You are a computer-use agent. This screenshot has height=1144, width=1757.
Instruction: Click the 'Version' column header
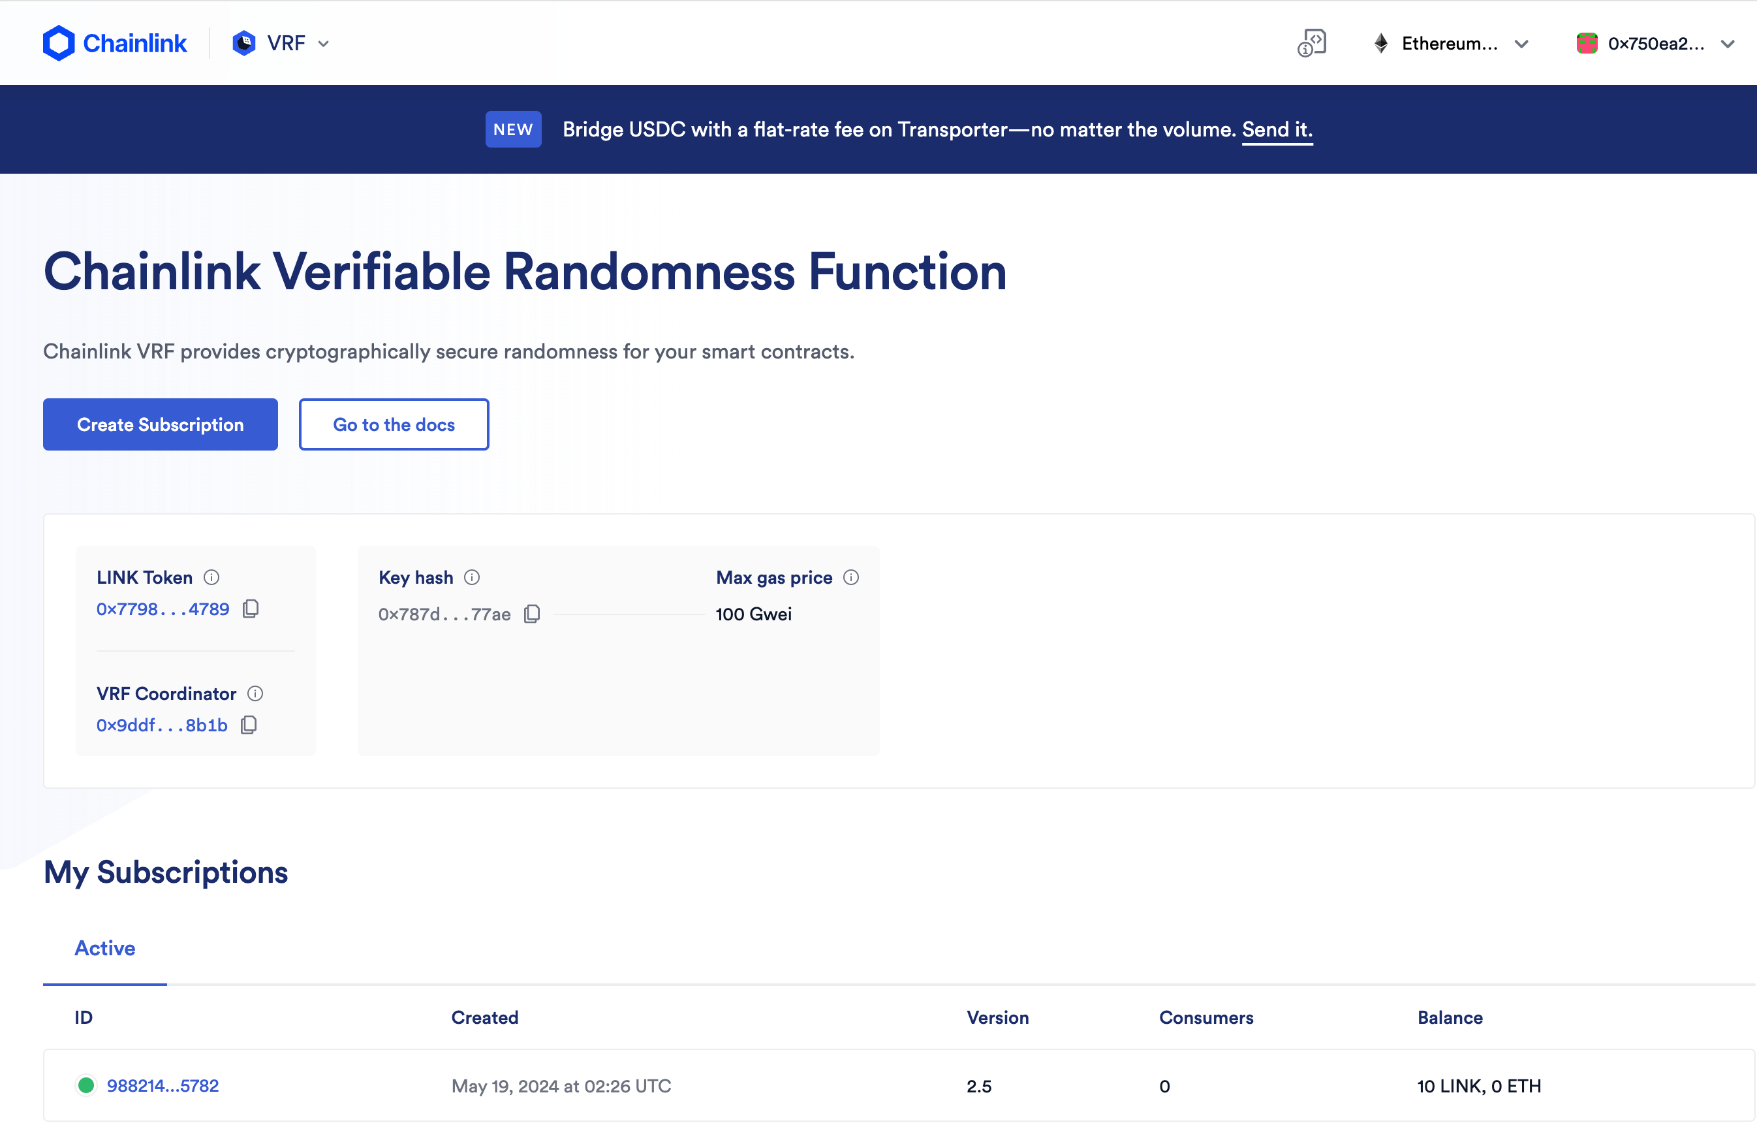[997, 1018]
